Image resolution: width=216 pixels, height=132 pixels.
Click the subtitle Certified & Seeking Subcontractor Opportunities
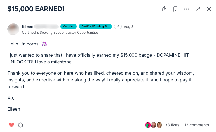pyautogui.click(x=60, y=33)
